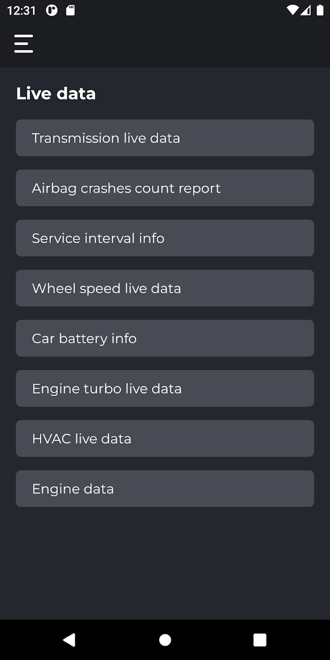Viewport: 330px width, 660px height.
Task: Select the Engine data entry
Action: tap(165, 489)
